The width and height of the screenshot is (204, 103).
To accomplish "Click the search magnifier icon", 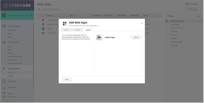I will click(39, 9).
